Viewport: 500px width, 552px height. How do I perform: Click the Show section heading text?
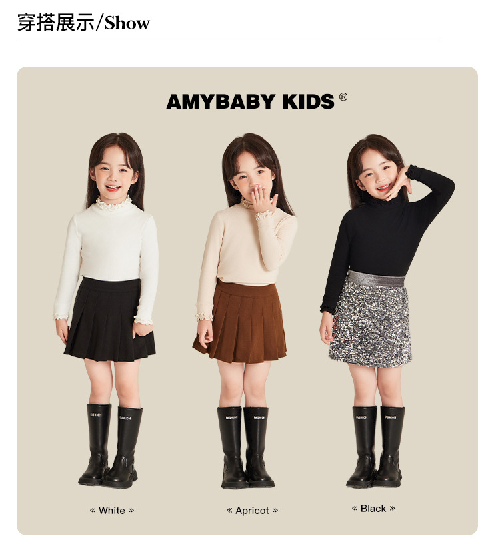pyautogui.click(x=127, y=23)
